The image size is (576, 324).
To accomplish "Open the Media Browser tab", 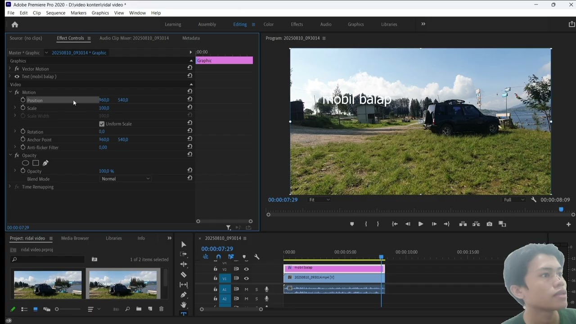I will coord(75,238).
